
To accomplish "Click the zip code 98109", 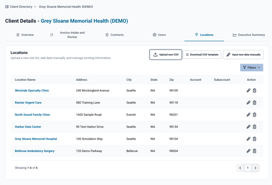I will tap(173, 90).
